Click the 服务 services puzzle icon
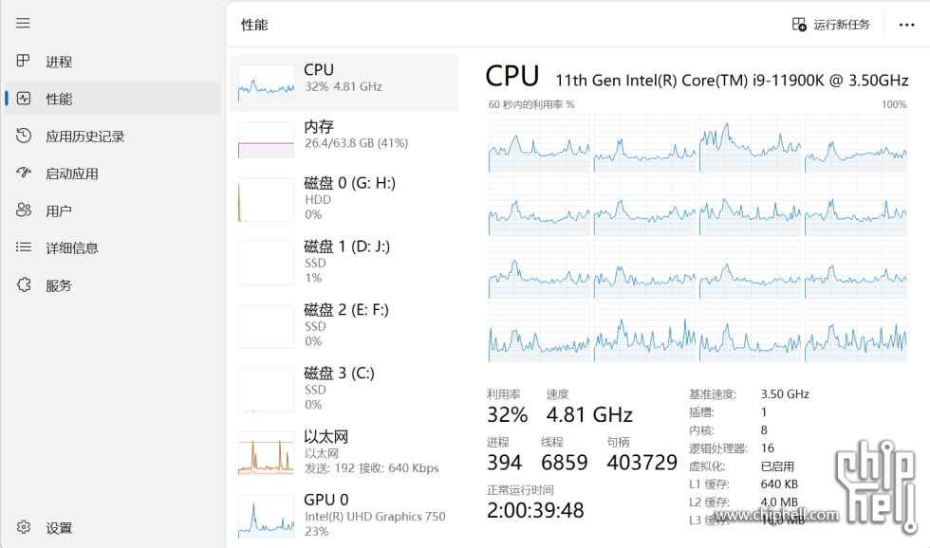Image resolution: width=930 pixels, height=548 pixels. (24, 285)
